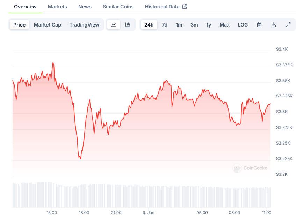296x220 pixels.
Task: Select the Price toggle option
Action: click(20, 25)
